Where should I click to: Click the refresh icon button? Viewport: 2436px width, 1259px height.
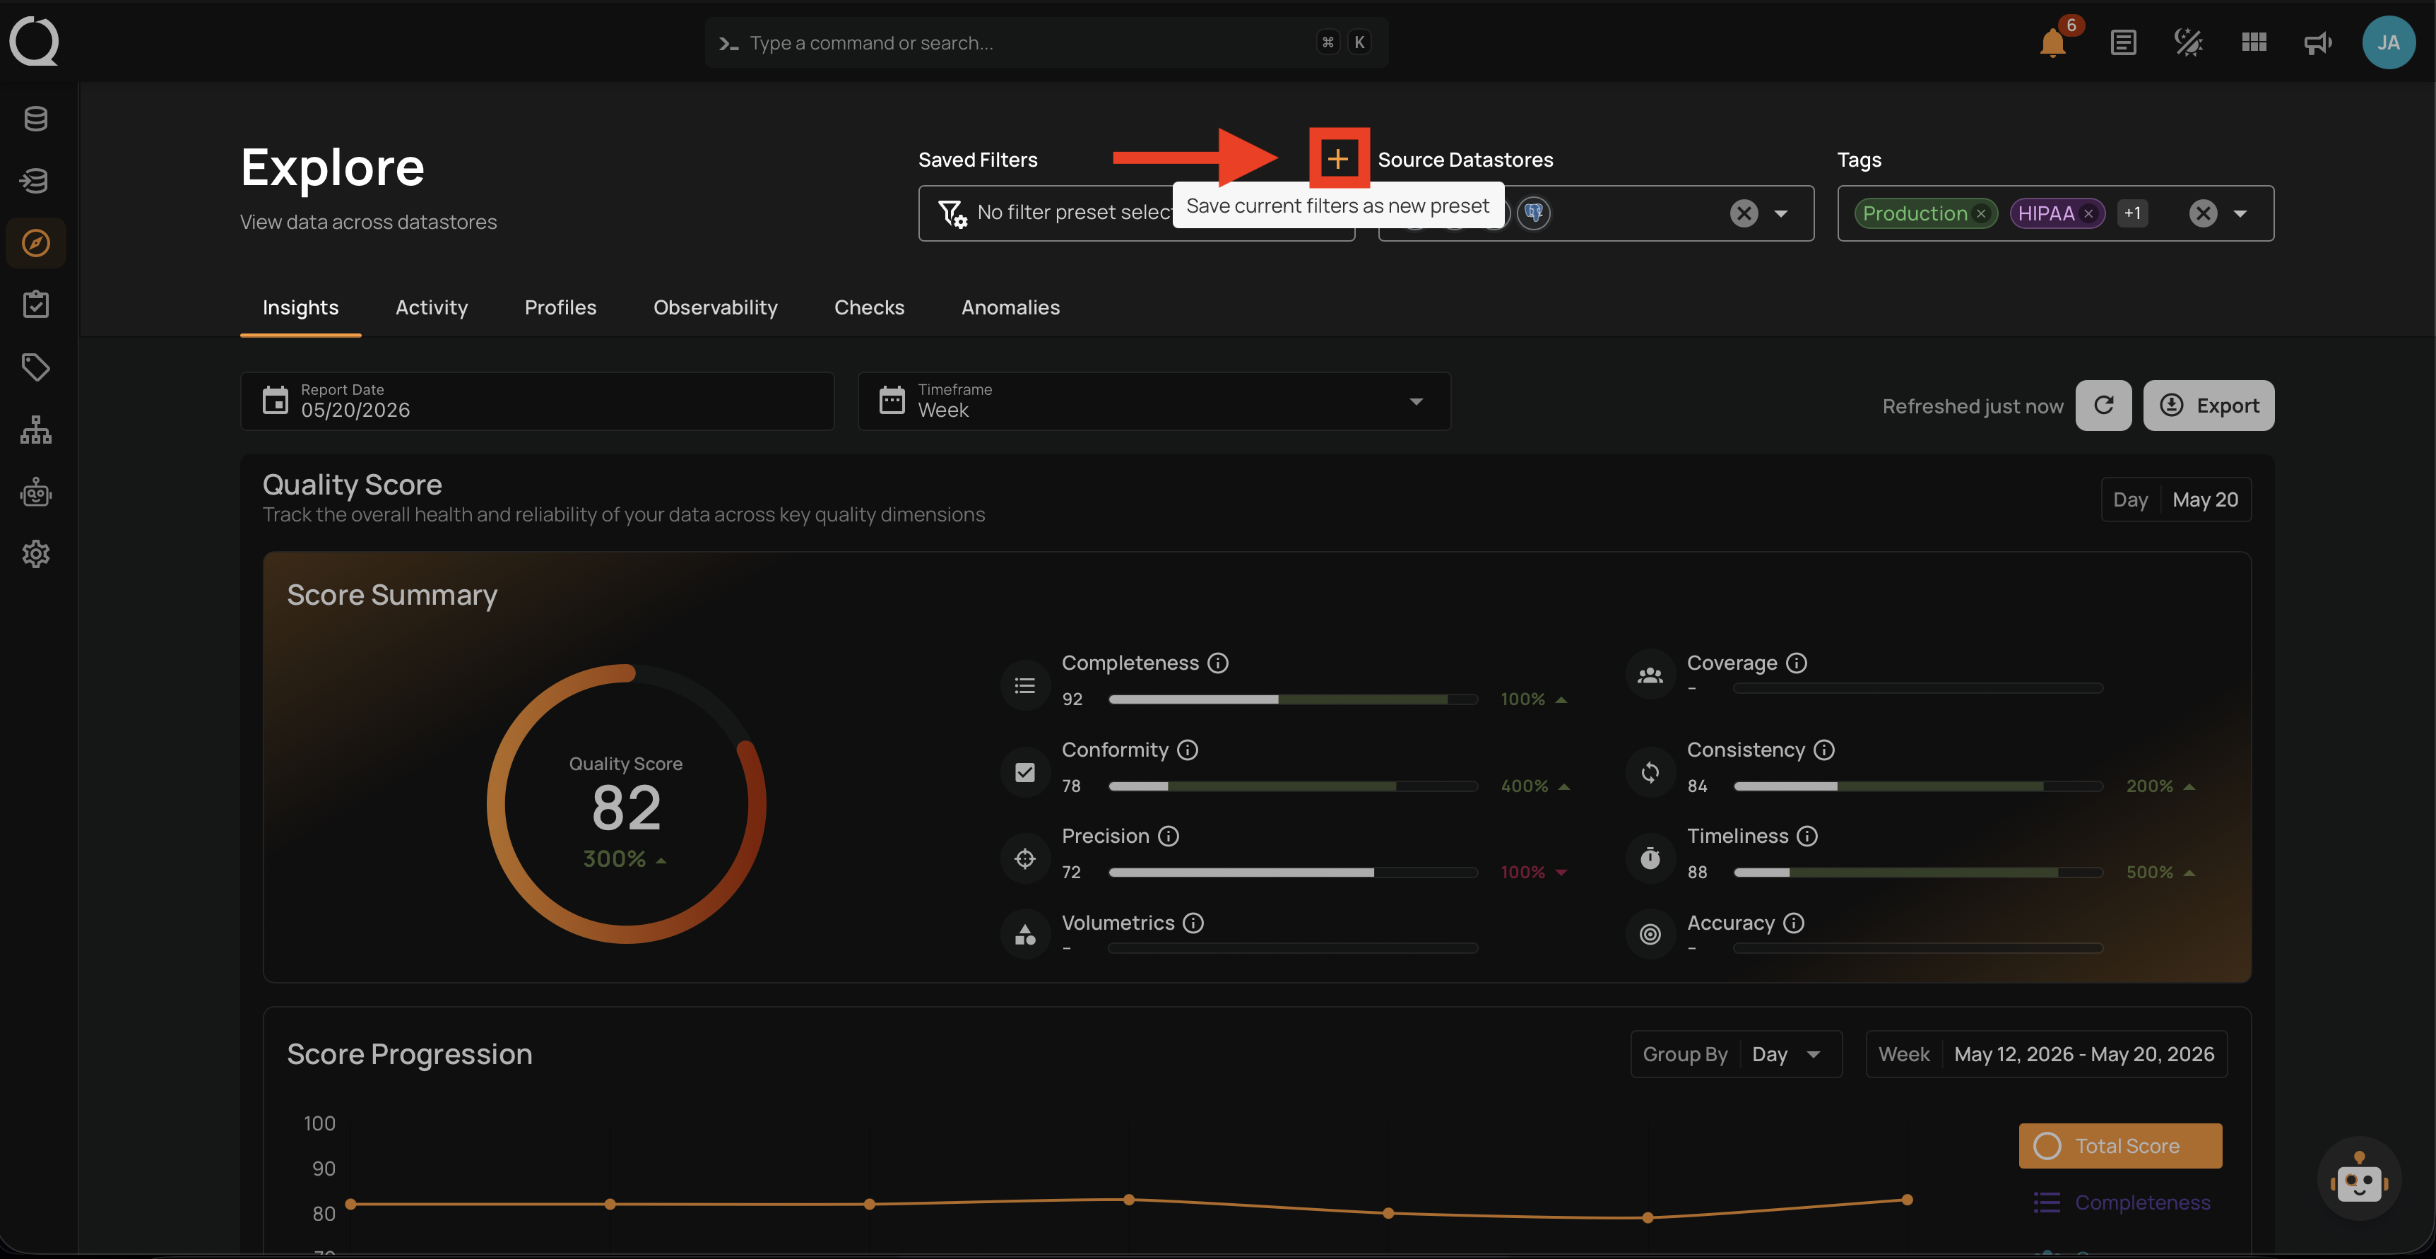tap(2103, 406)
